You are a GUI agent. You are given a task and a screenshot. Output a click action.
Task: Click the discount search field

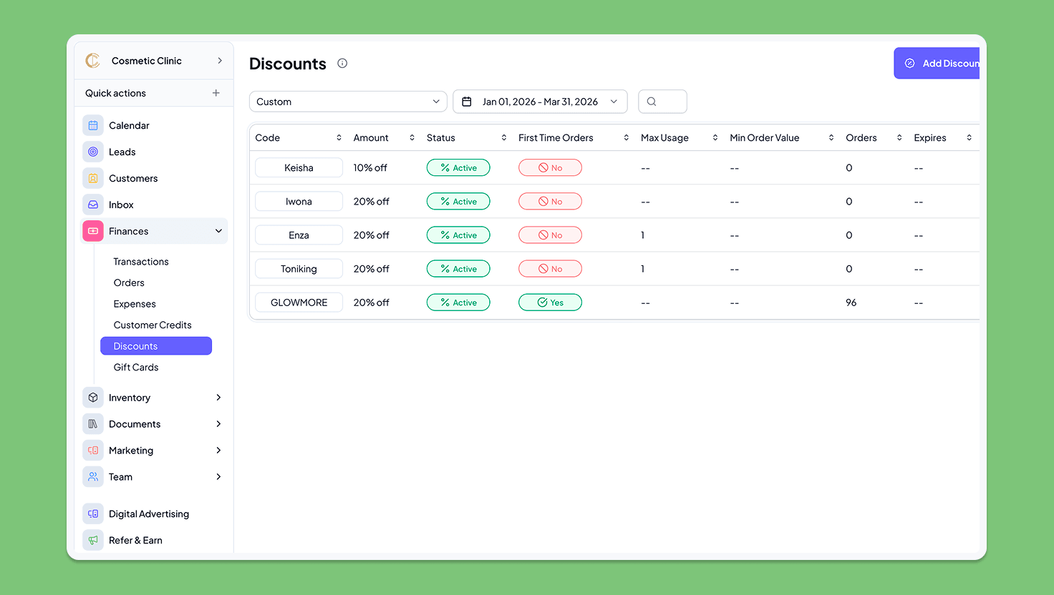(x=663, y=102)
